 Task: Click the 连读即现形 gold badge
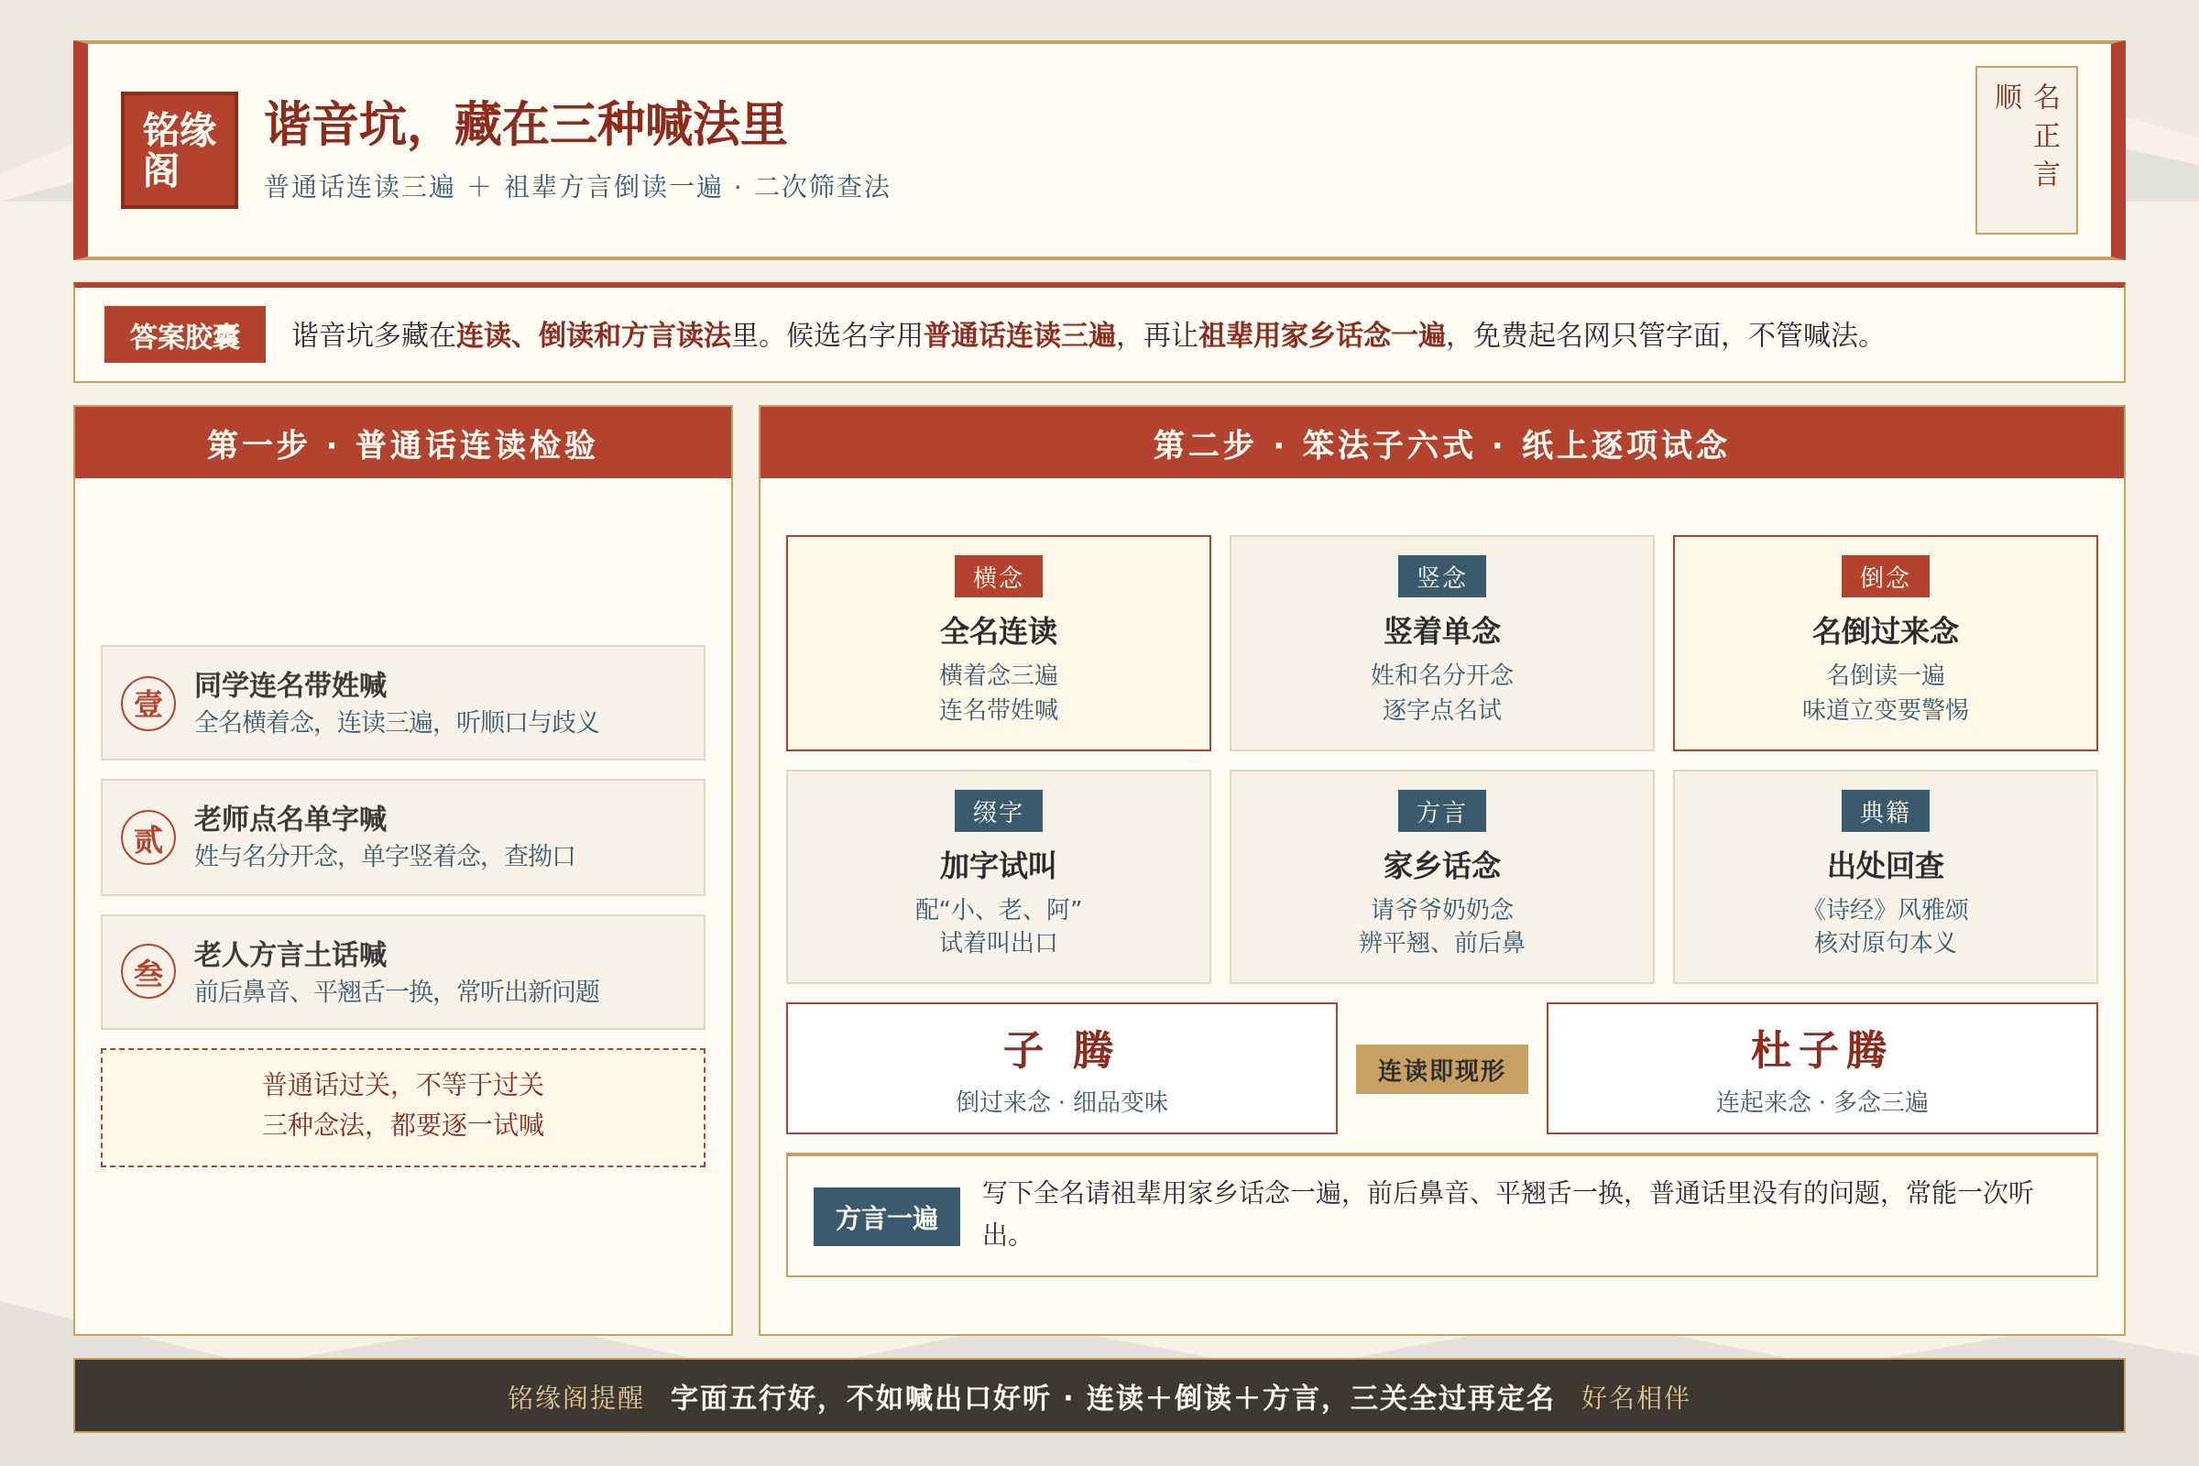[1440, 1068]
